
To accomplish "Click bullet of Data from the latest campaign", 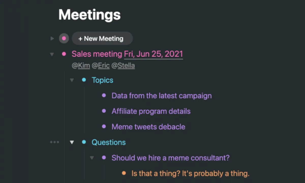I will [104, 95].
